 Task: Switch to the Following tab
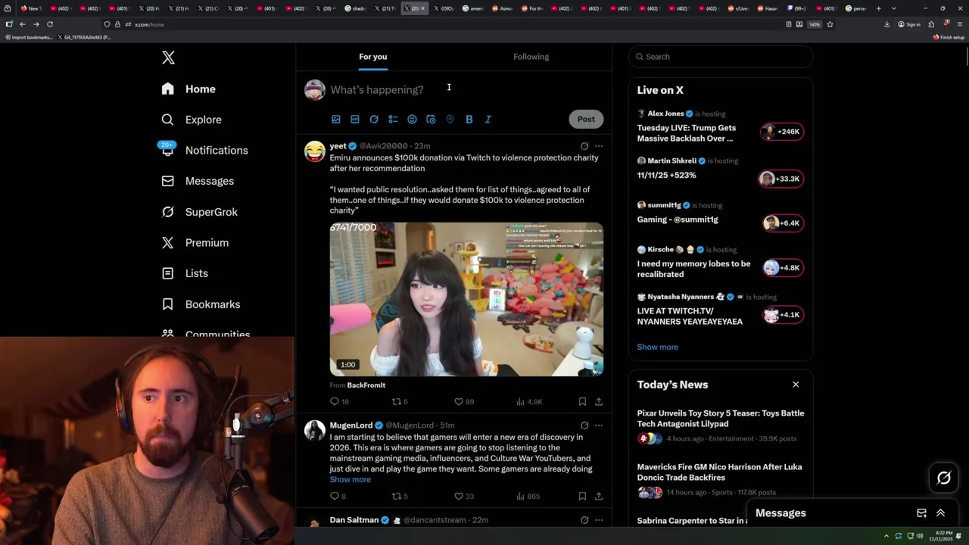point(531,57)
